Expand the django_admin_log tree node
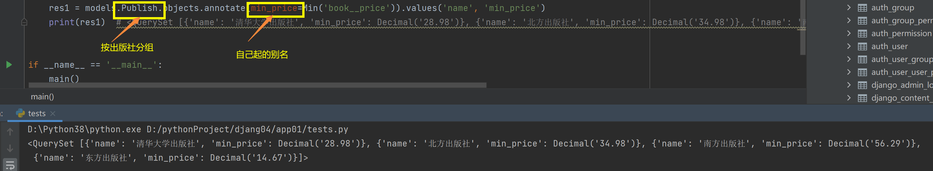The height and width of the screenshot is (171, 933). click(x=849, y=85)
